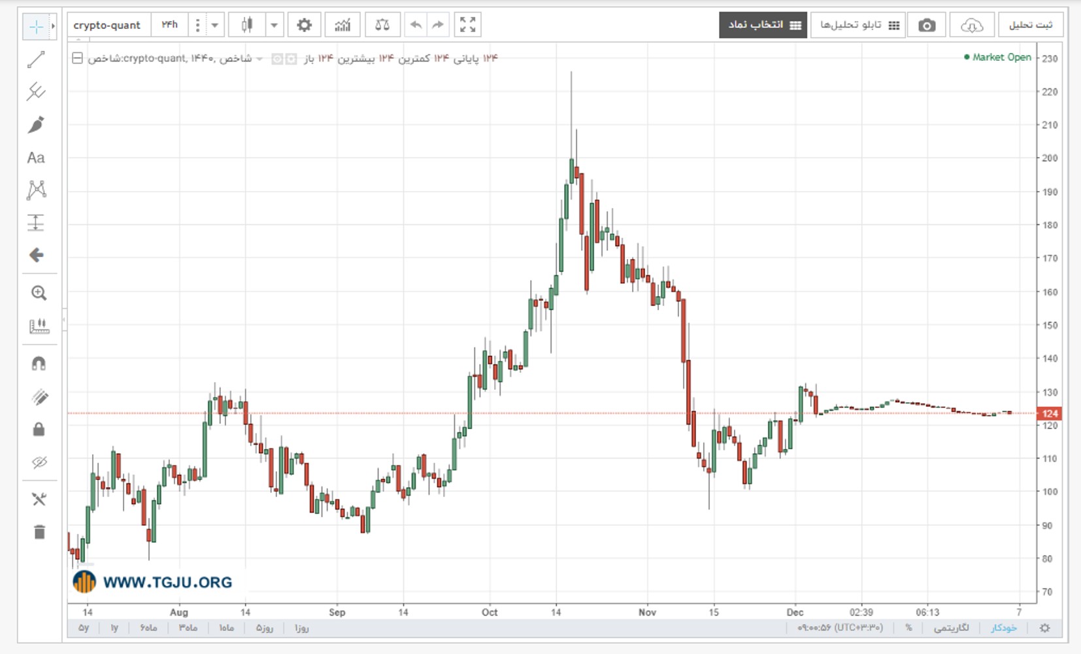The image size is (1081, 654).
Task: Select the ۳ماه time range
Action: (188, 628)
